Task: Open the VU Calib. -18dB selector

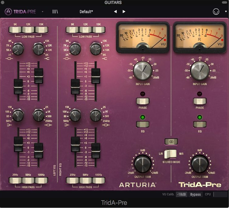Action: click(181, 194)
